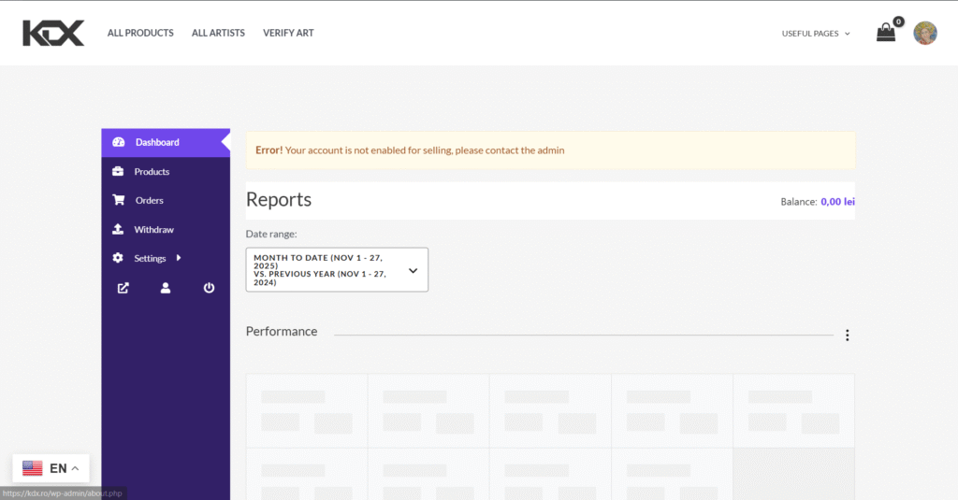The width and height of the screenshot is (958, 500).
Task: Expand the Useful Pages menu
Action: pyautogui.click(x=816, y=34)
